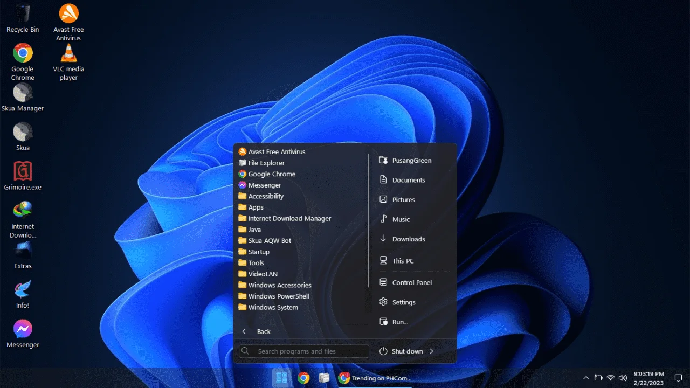Open pinned Chrome icon in taskbar

pos(303,378)
